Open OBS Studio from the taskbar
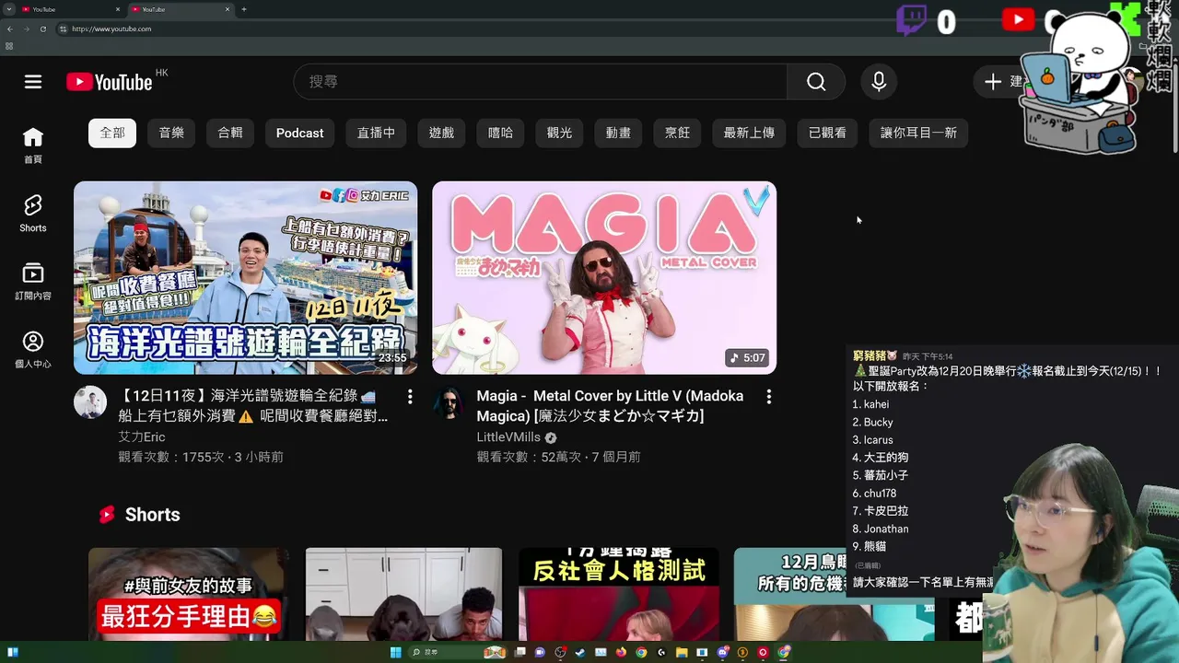Image resolution: width=1179 pixels, height=663 pixels. (560, 653)
